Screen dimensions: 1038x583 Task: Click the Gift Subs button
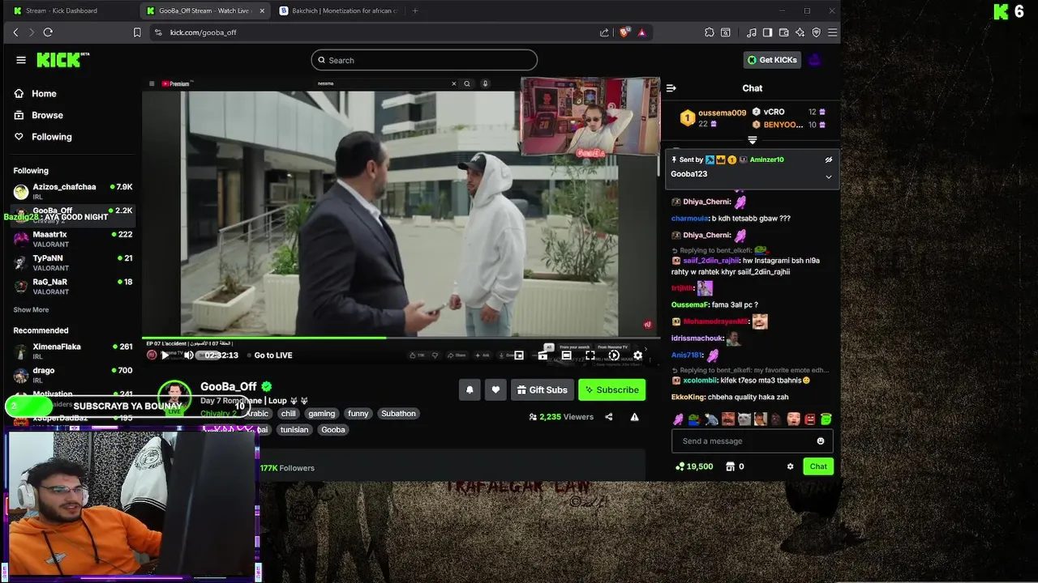(x=543, y=389)
